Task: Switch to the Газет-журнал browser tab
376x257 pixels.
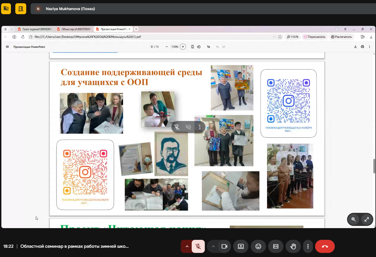Action: [x=35, y=29]
